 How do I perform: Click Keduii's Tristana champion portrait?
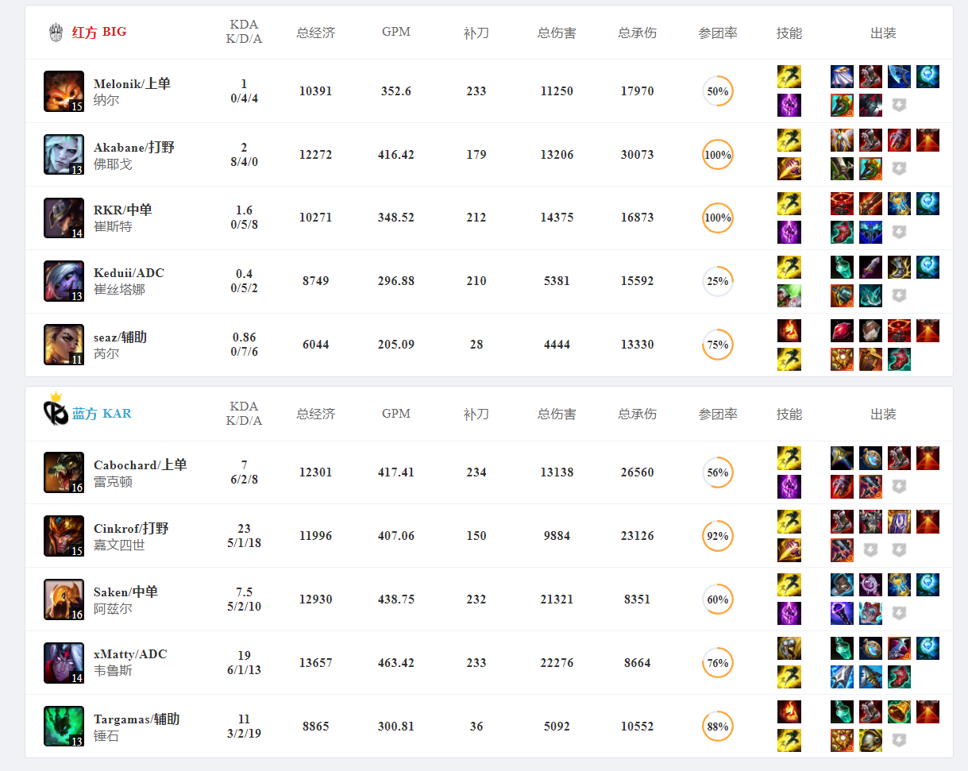(64, 281)
